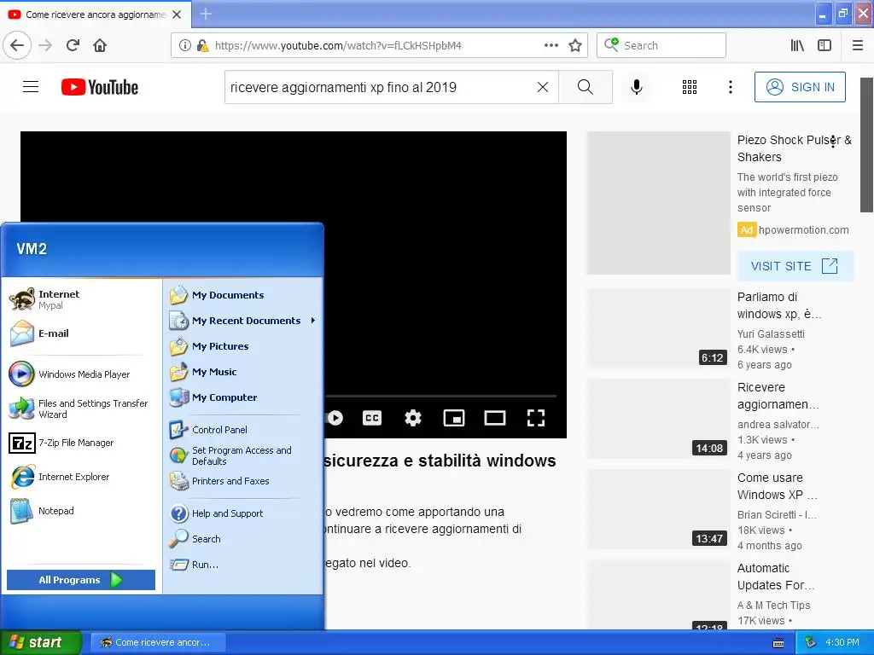Open ad options menu beside Piezo Shock Pulser

tap(833, 141)
